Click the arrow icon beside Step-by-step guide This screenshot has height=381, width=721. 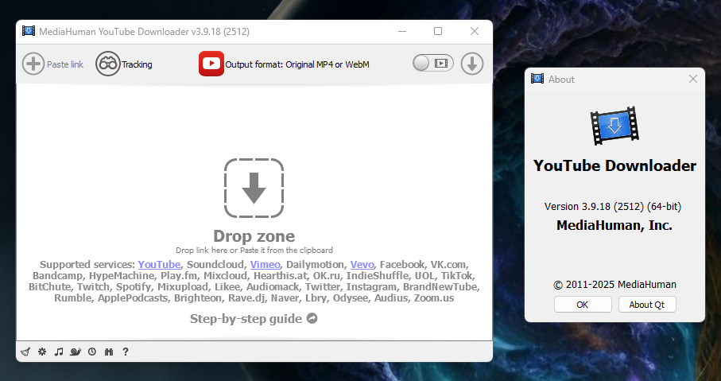click(x=312, y=318)
